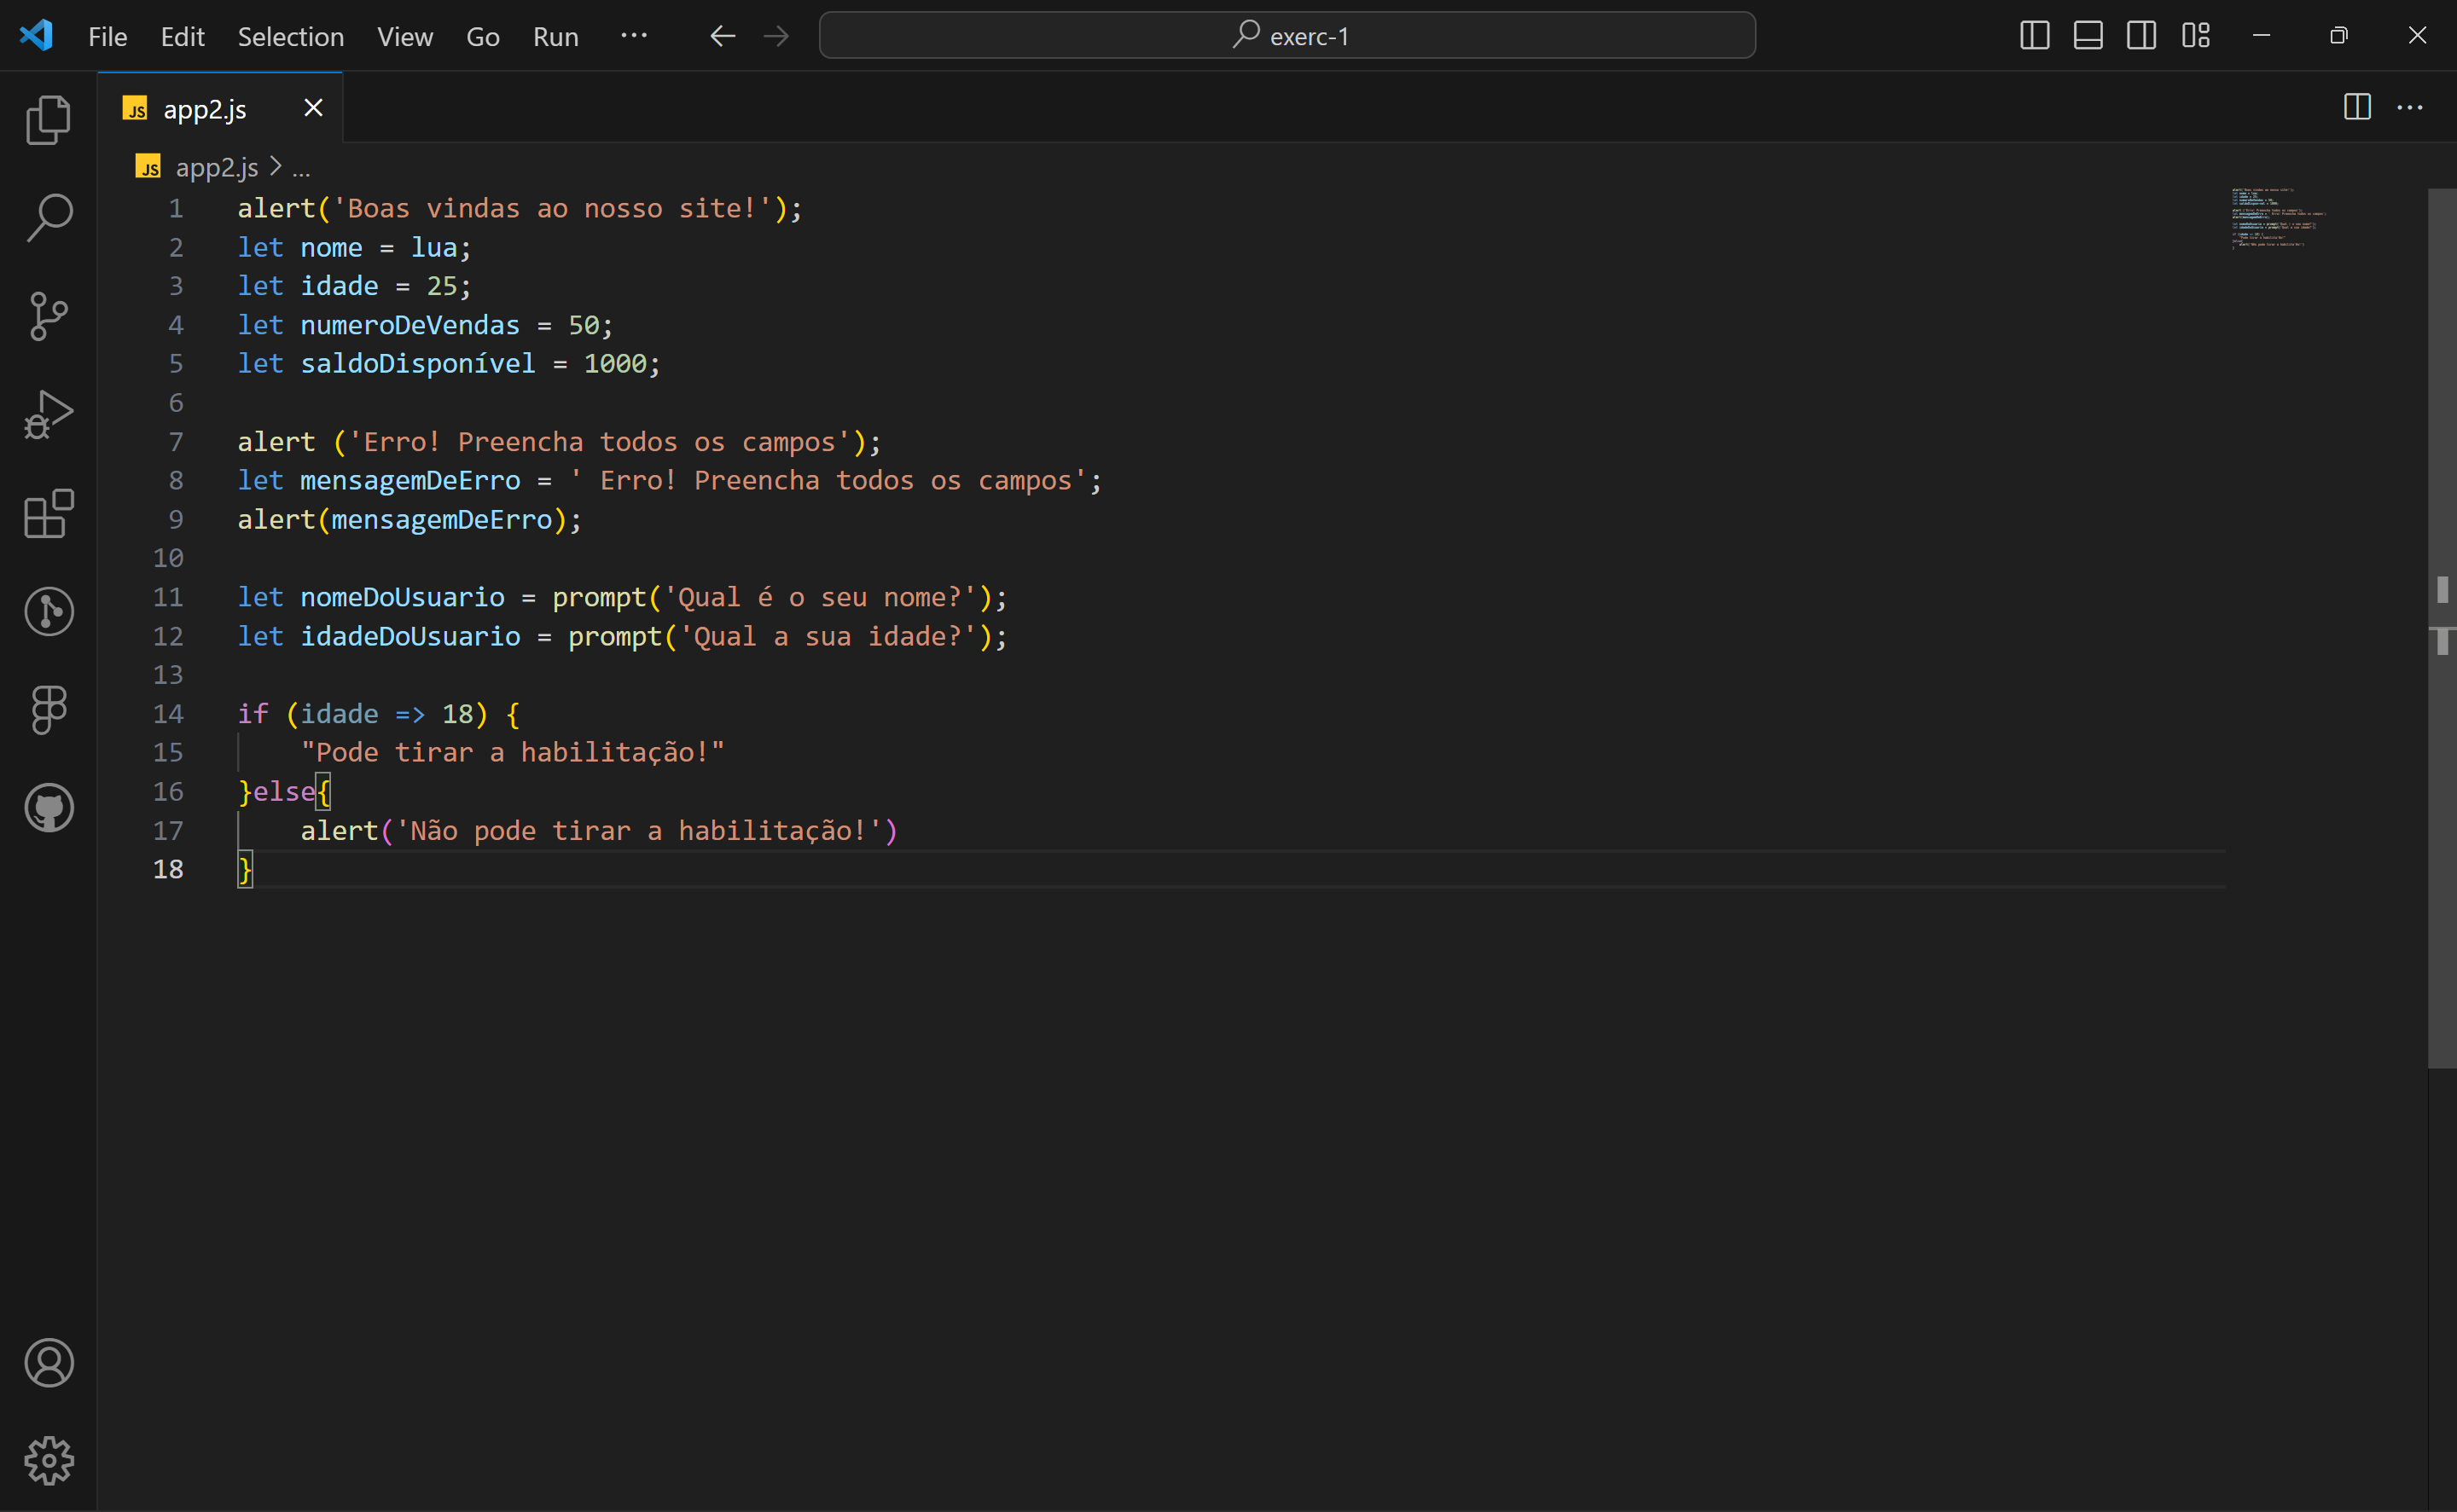Click line number 18 in the gutter
The image size is (2457, 1512).
[x=167, y=869]
